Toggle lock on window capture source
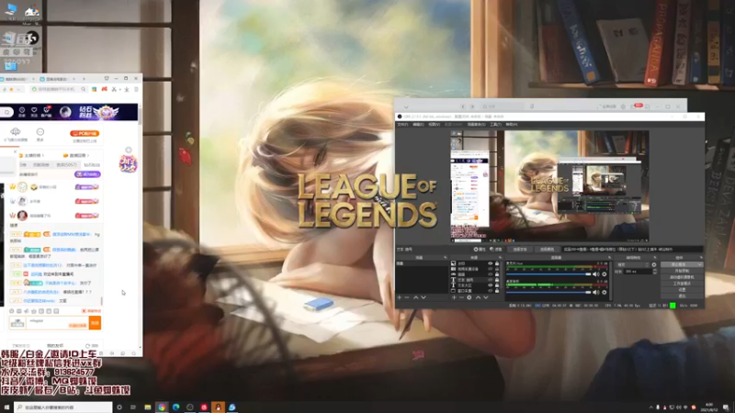This screenshot has width=735, height=413. coord(497,291)
